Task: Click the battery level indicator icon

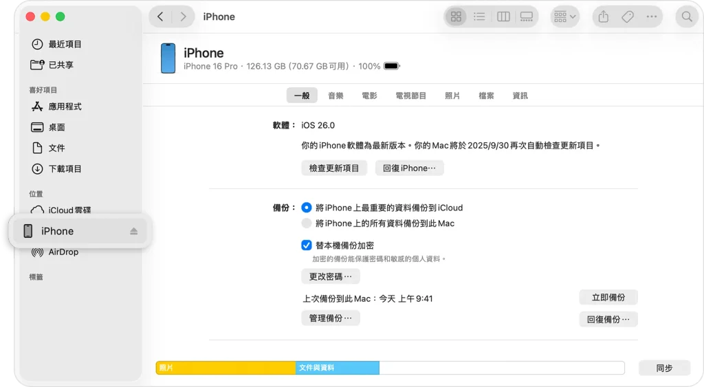Action: pyautogui.click(x=391, y=66)
